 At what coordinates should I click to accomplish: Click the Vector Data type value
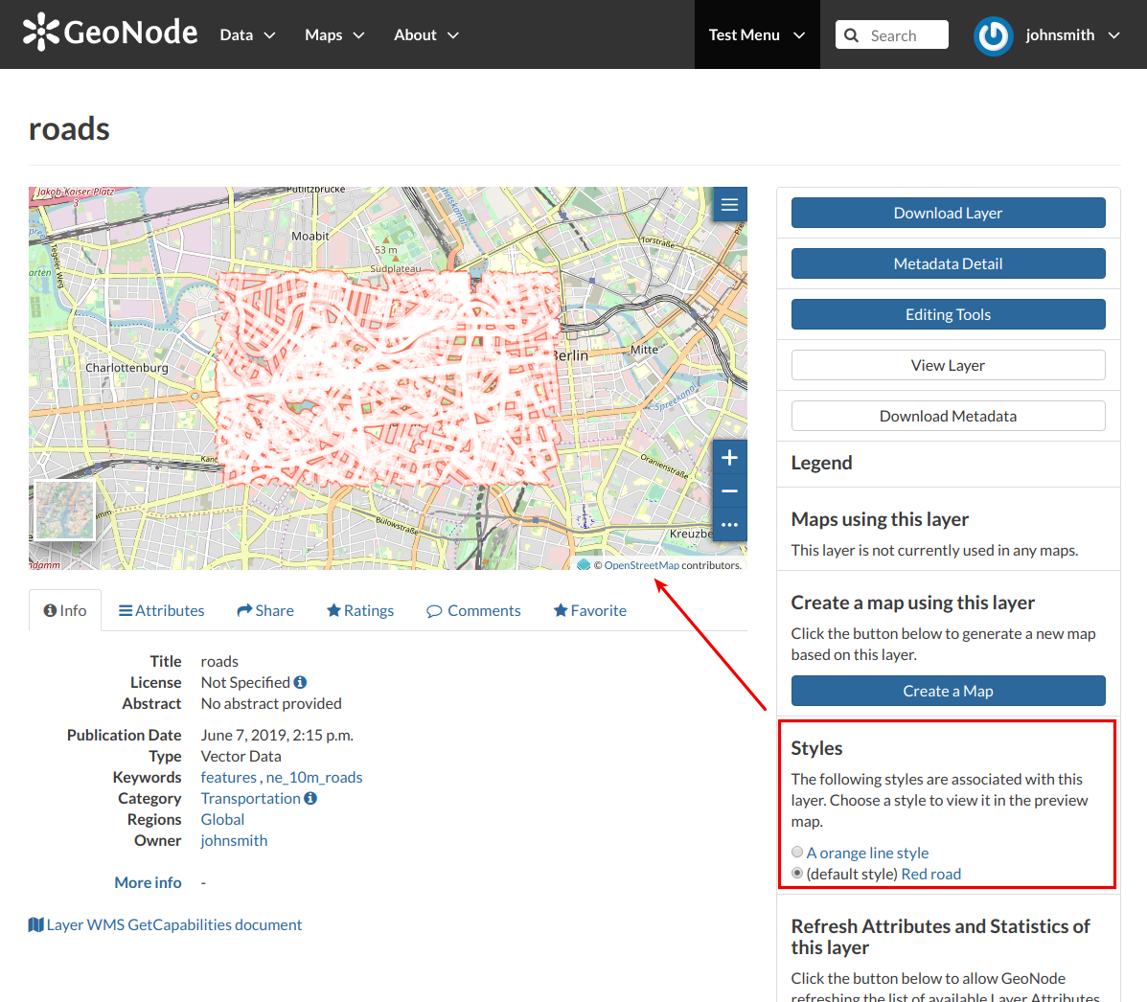click(241, 756)
